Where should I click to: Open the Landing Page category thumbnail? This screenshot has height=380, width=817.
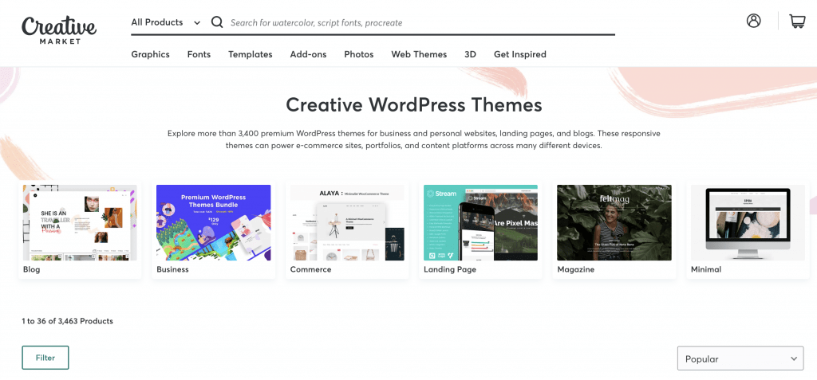point(480,223)
